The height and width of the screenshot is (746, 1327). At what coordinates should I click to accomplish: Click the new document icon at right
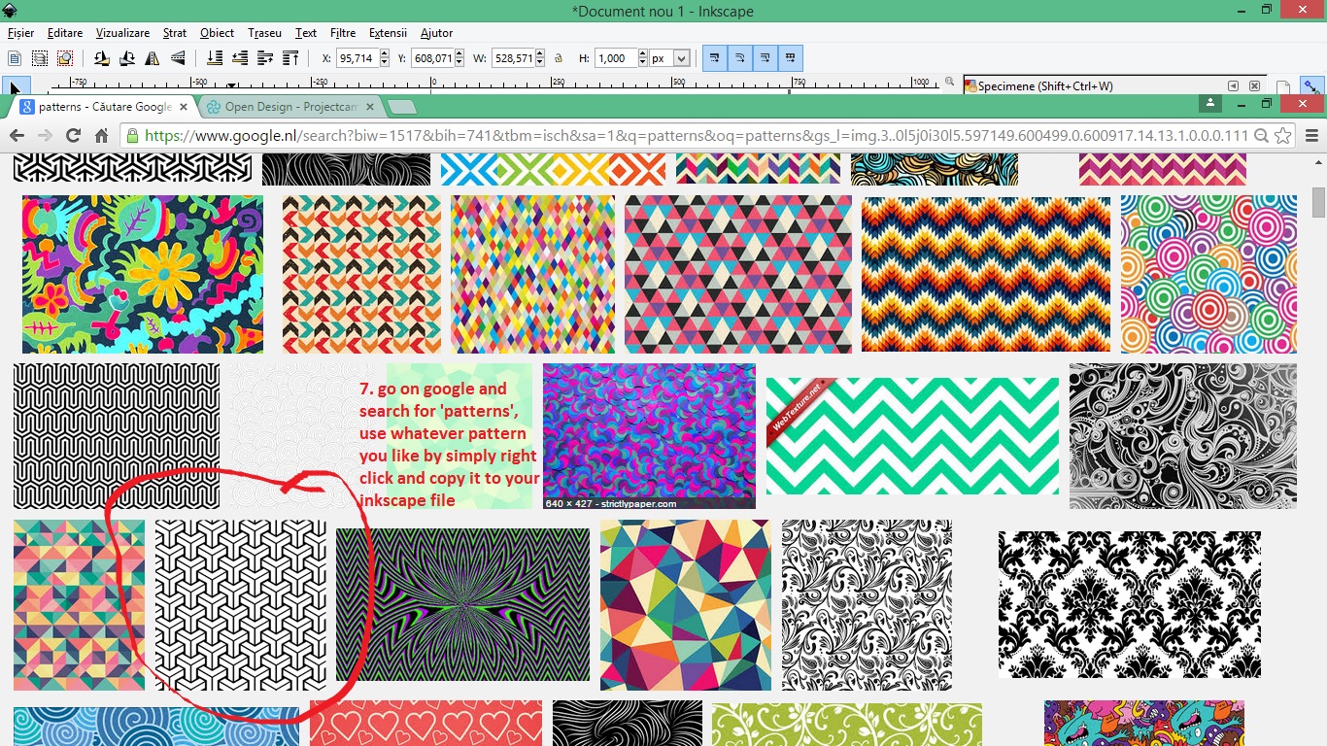1283,86
